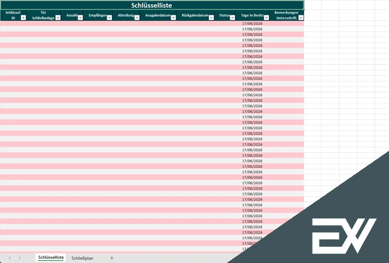Select the Anzahl header cell
Screen dimensions: 389x263
[72, 15]
